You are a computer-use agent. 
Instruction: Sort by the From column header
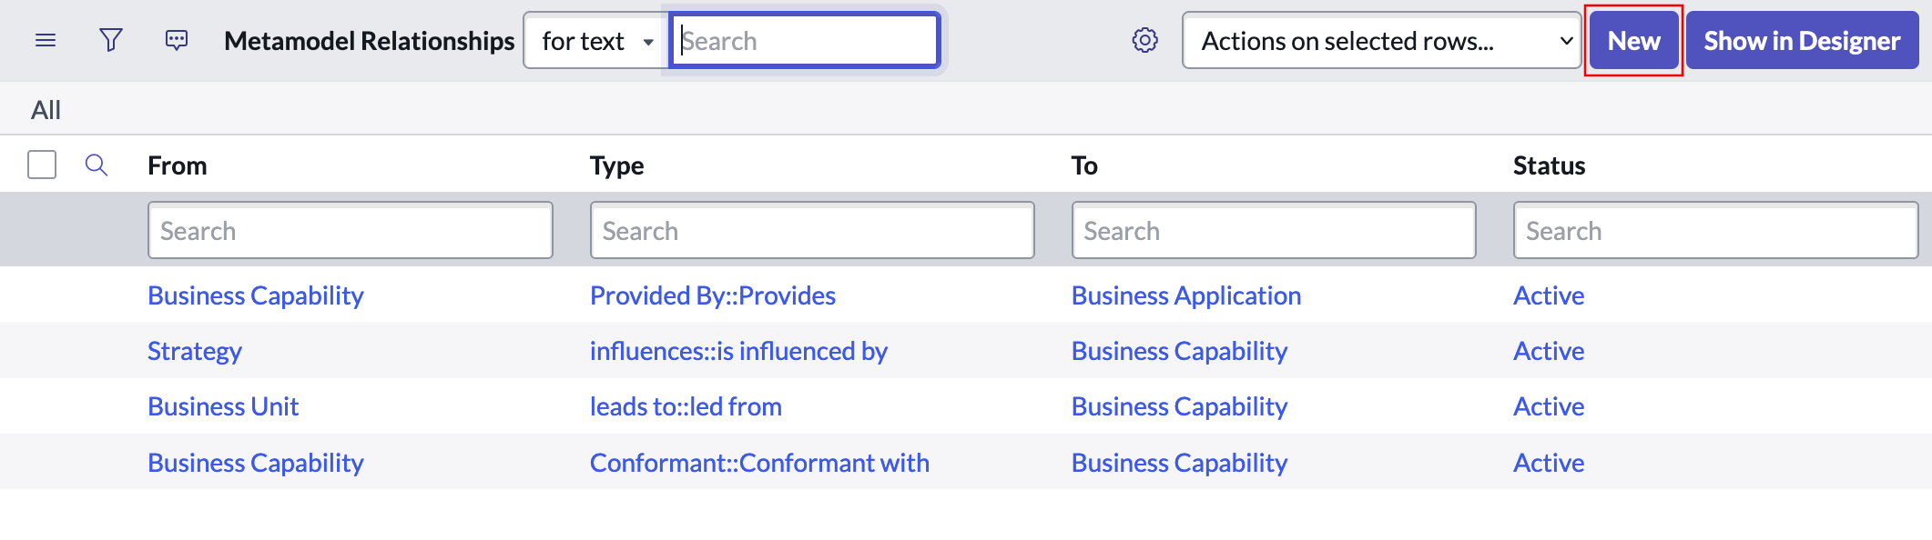coord(178,165)
